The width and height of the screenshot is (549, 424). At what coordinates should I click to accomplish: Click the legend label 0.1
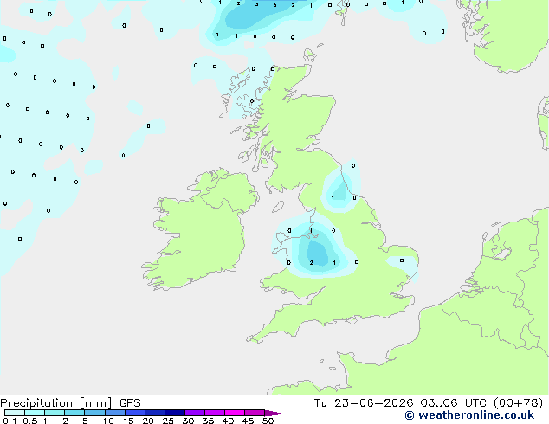click(10, 421)
